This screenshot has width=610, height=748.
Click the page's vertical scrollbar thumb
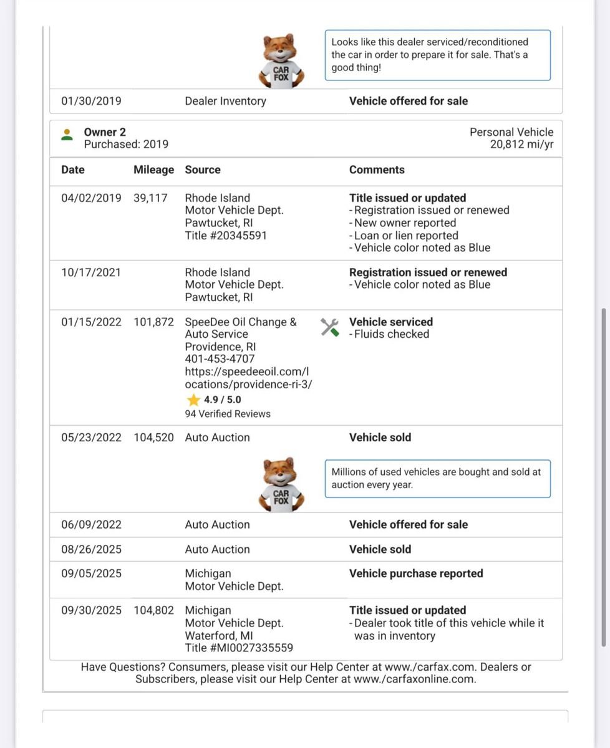pyautogui.click(x=602, y=477)
